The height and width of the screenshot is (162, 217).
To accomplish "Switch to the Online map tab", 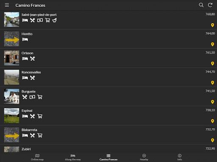I will point(37,157).
